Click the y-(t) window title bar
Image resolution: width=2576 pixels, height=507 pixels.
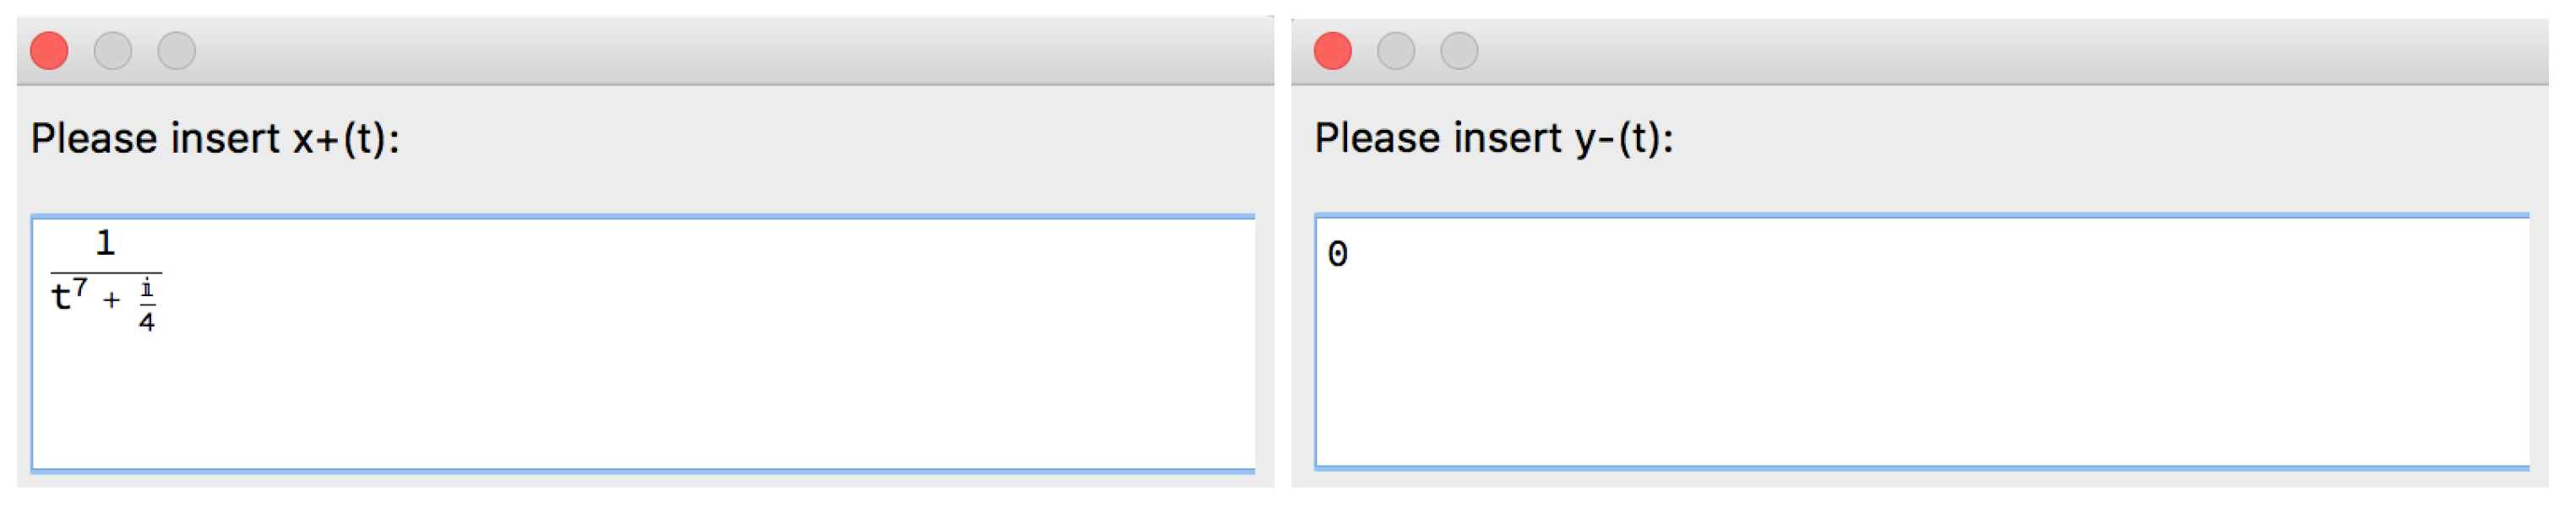click(1980, 51)
